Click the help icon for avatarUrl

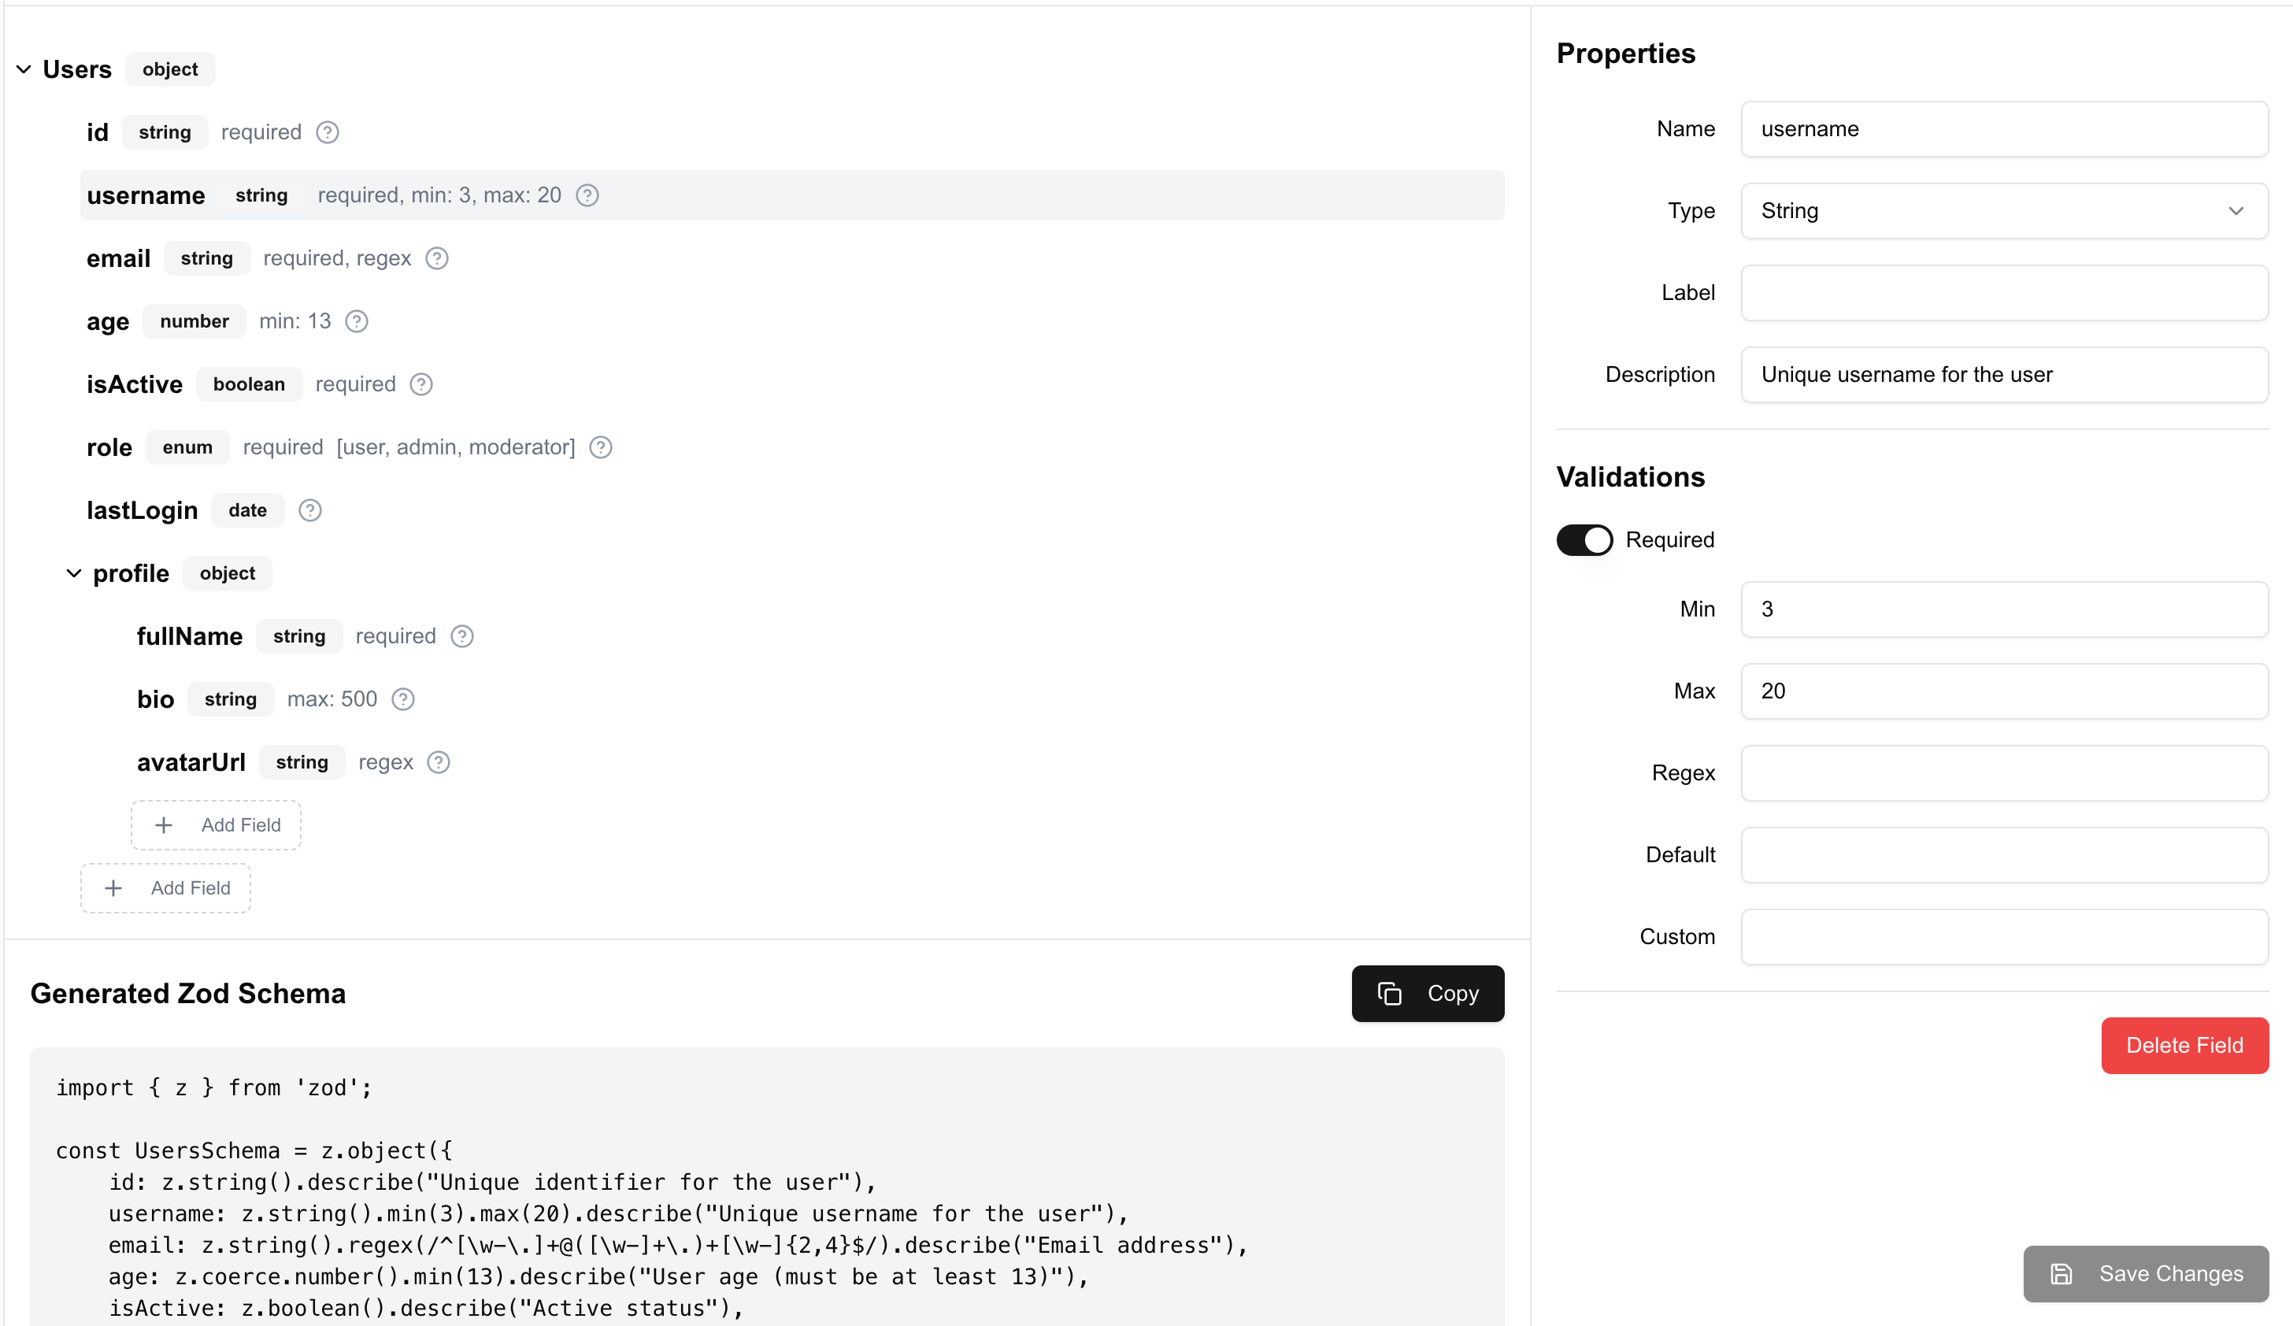pos(439,761)
